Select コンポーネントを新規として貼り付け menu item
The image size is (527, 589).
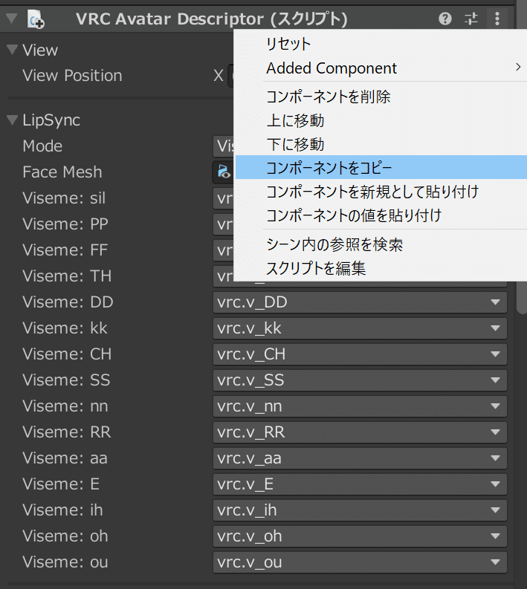click(381, 192)
